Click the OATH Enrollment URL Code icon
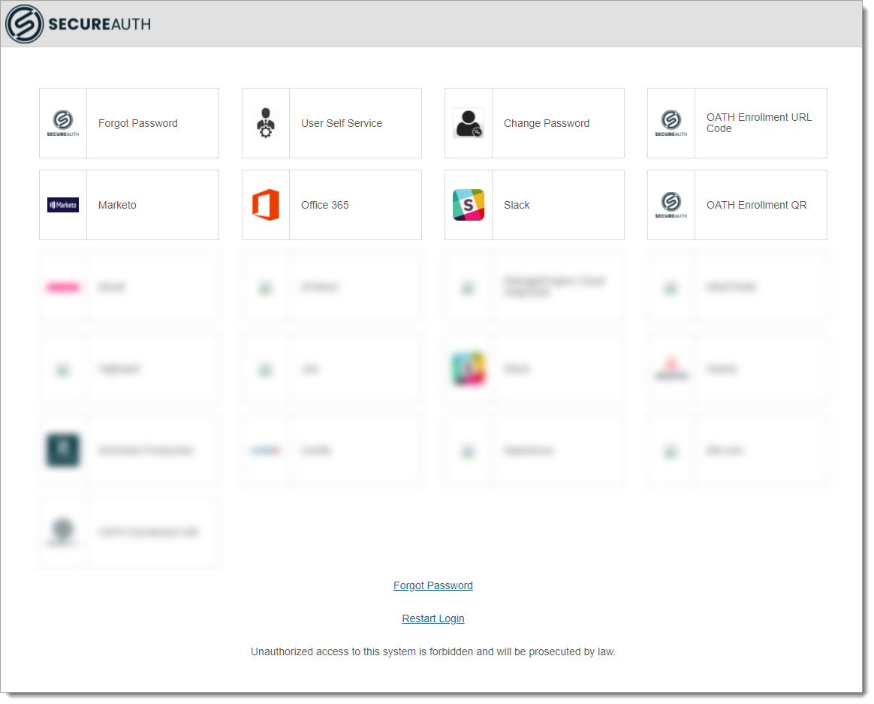This screenshot has width=874, height=704. pyautogui.click(x=671, y=122)
